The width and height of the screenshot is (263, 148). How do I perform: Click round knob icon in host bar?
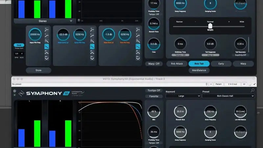(x=250, y=84)
